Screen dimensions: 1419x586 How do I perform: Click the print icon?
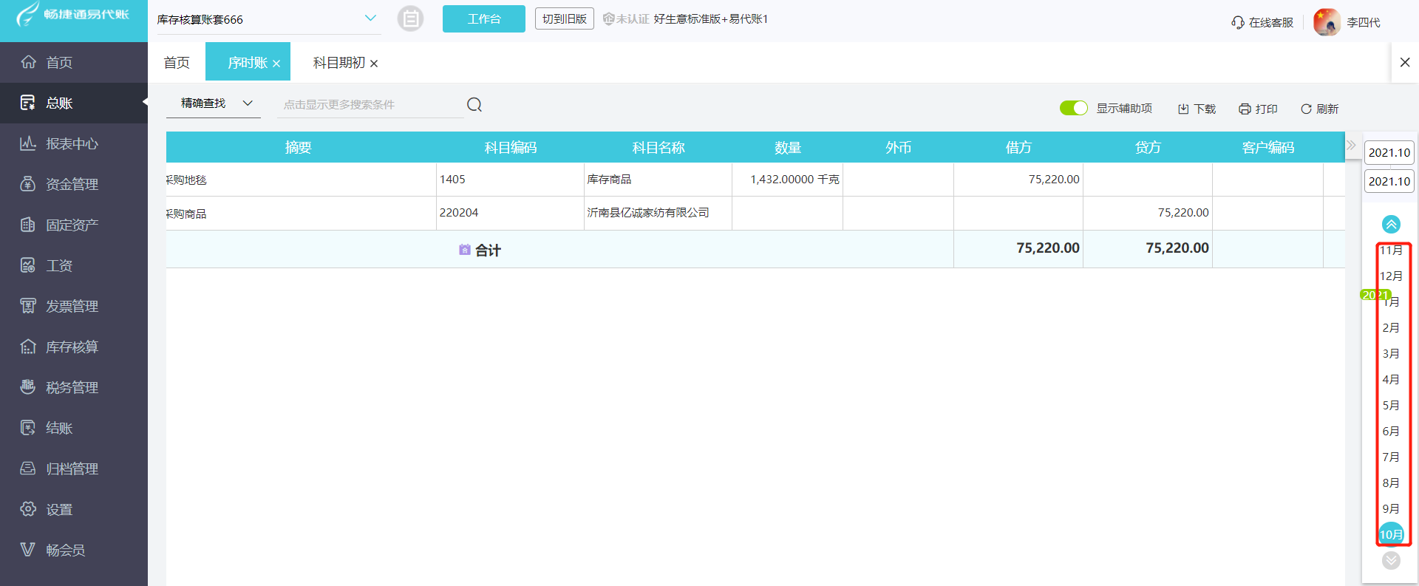point(1245,109)
